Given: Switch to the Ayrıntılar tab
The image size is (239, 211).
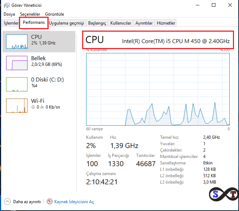Looking at the screenshot, I should coord(144,23).
